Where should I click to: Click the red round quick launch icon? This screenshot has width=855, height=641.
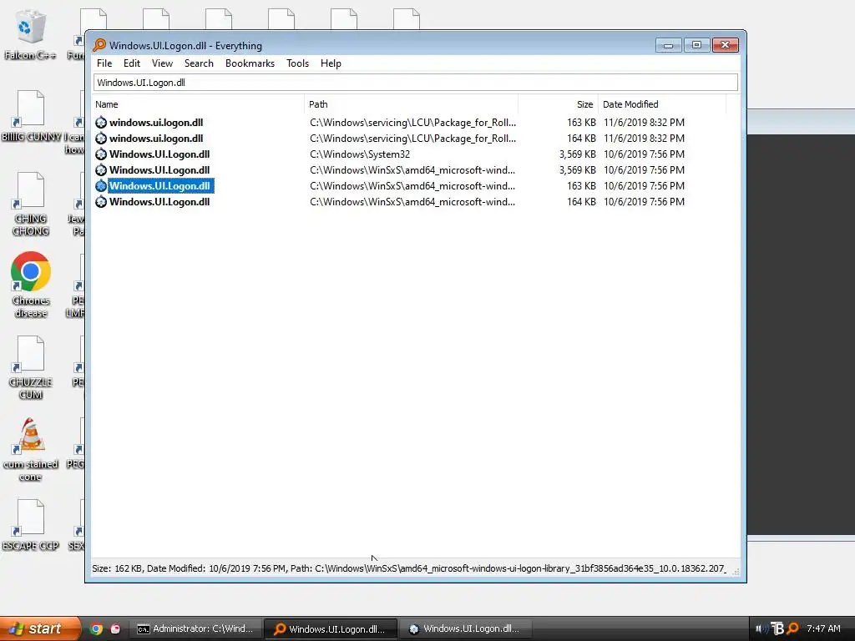[115, 628]
